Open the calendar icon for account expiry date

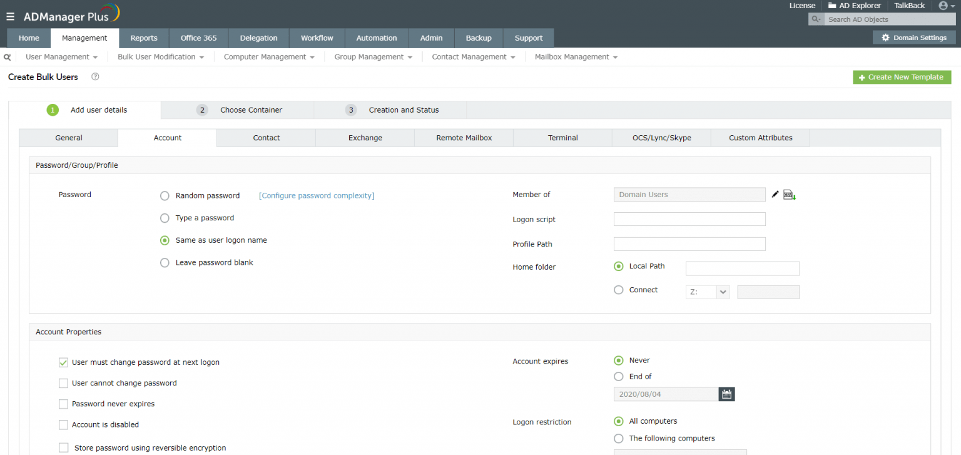(x=726, y=394)
